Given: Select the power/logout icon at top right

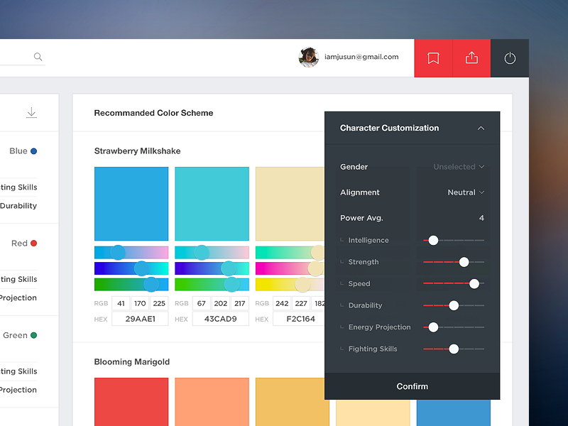Looking at the screenshot, I should 510,58.
